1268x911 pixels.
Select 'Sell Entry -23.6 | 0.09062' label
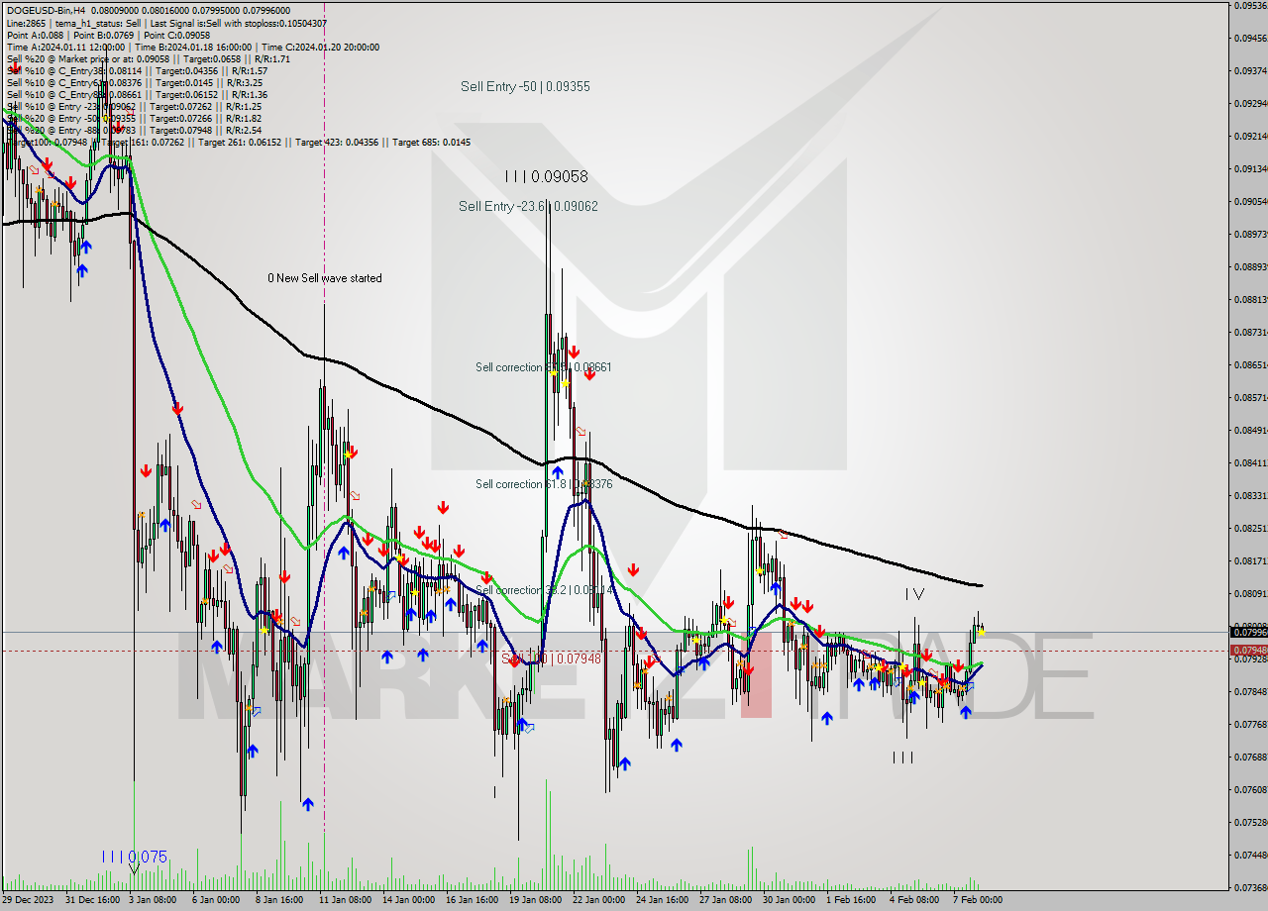click(528, 206)
